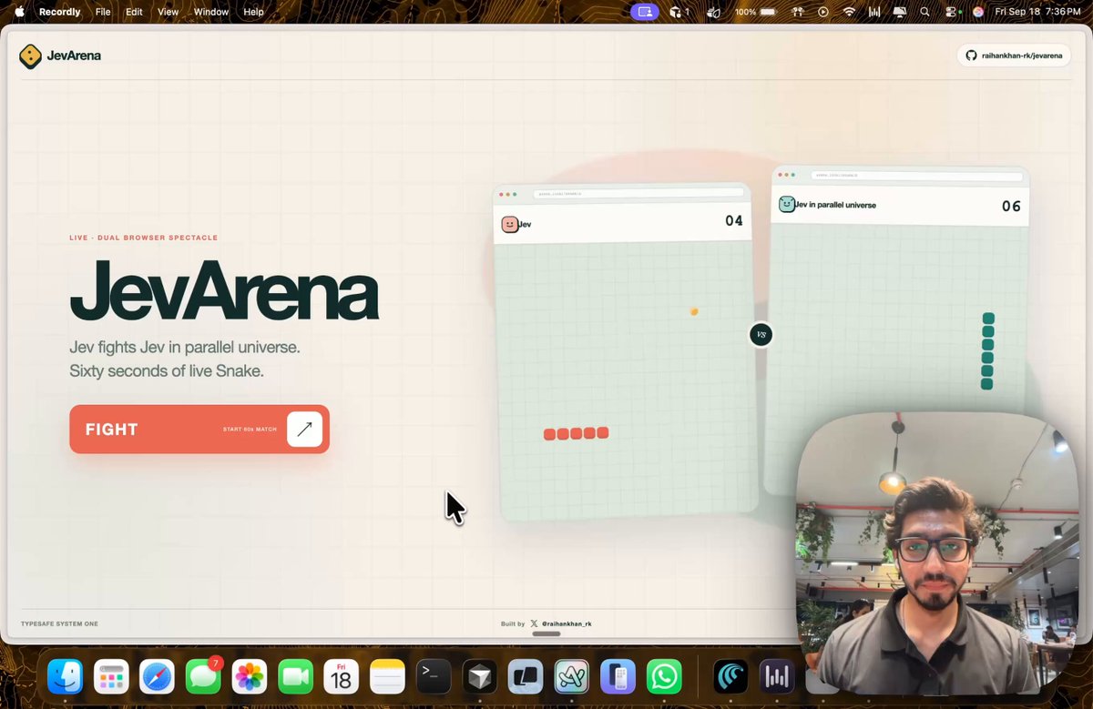Open Notes from the Dock
1093x709 pixels.
tap(387, 676)
